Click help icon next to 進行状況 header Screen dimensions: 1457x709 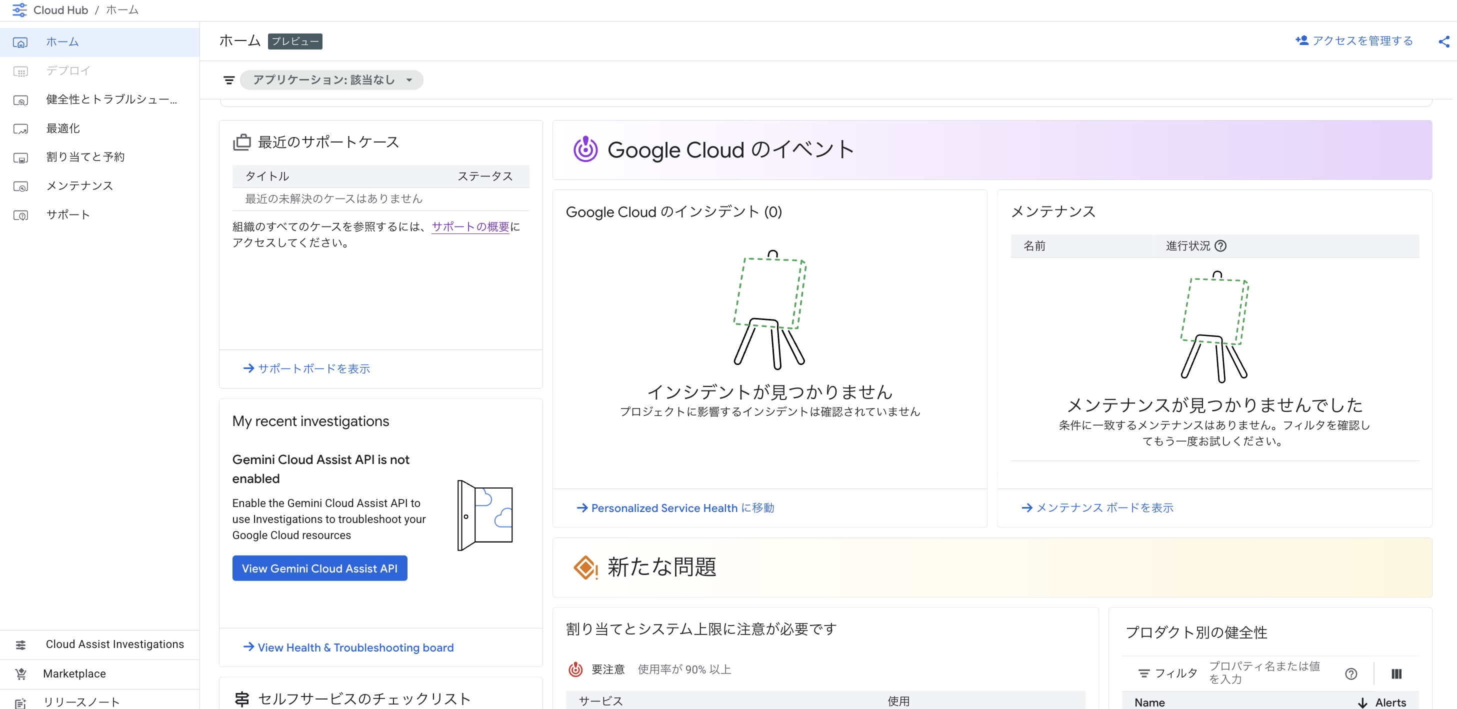[1220, 246]
